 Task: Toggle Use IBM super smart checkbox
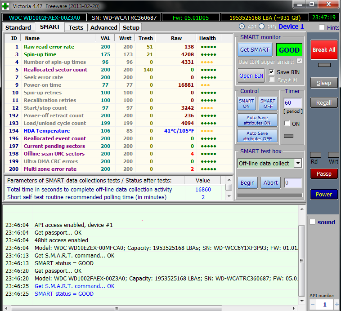[x=300, y=61]
